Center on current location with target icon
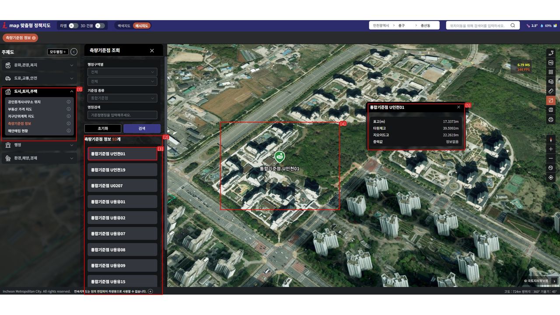 tap(551, 177)
